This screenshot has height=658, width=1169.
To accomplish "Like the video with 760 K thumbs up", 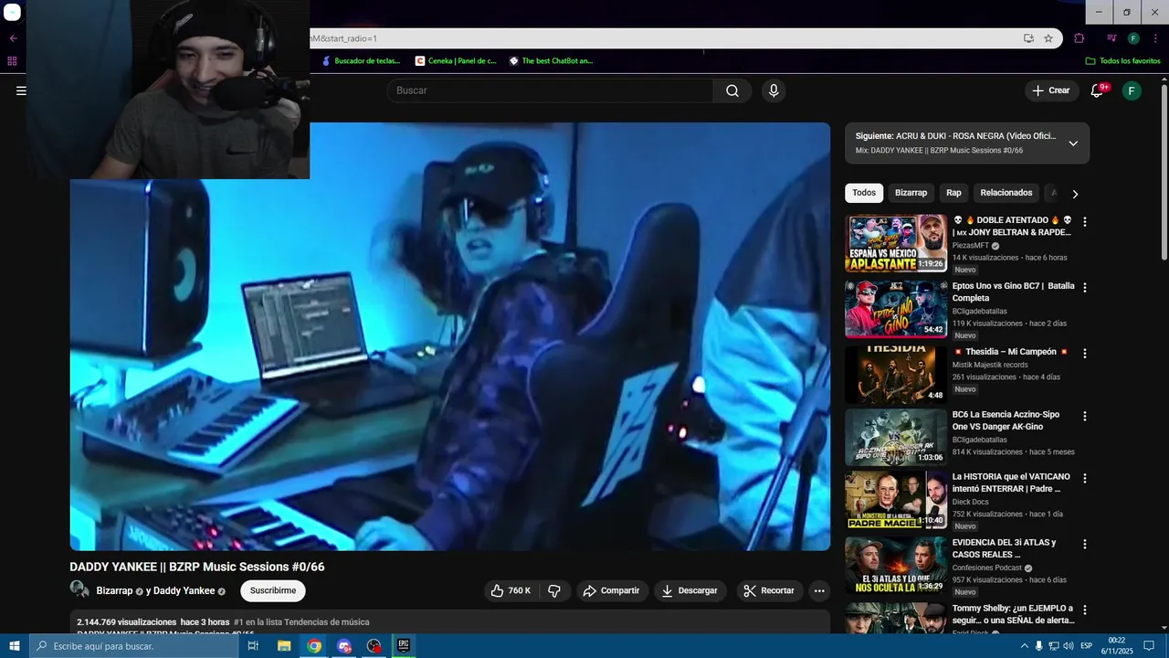I will (x=510, y=590).
